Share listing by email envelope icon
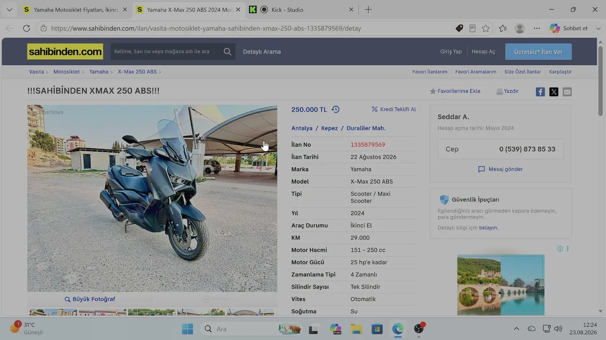The height and width of the screenshot is (340, 606). pos(567,92)
